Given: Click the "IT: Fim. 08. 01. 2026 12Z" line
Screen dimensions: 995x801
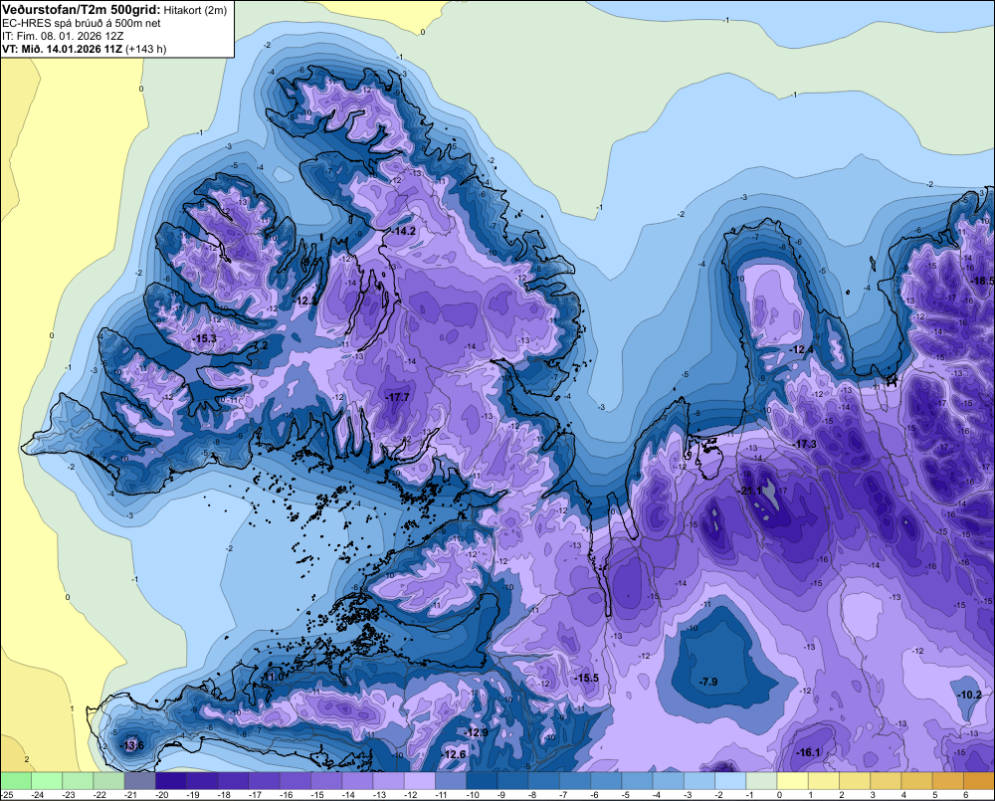Looking at the screenshot, I should [63, 36].
